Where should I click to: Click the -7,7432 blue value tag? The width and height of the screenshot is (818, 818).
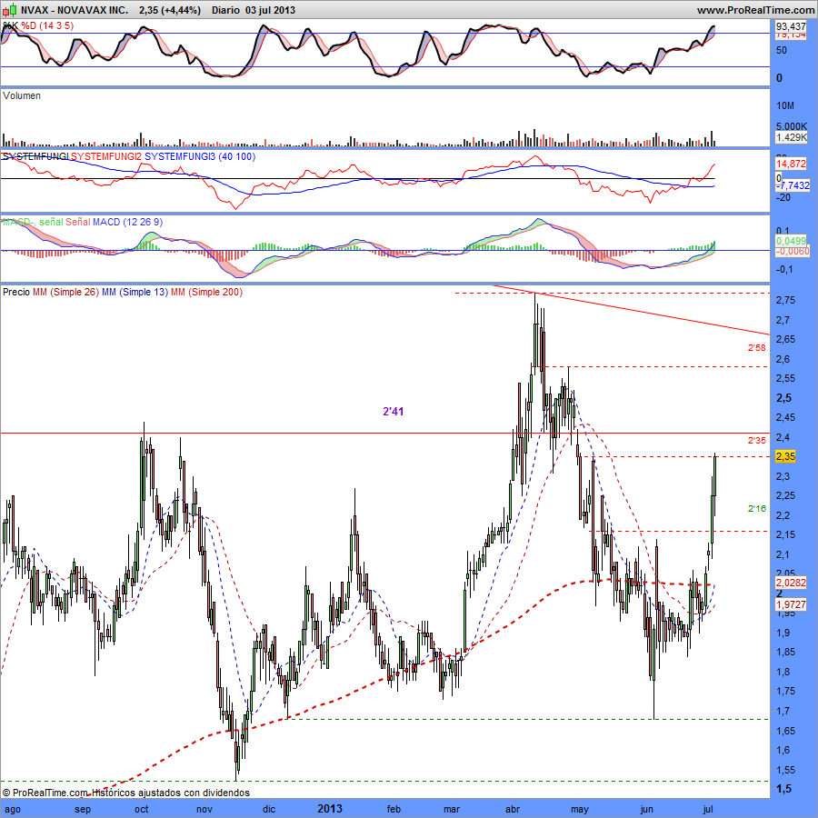pyautogui.click(x=794, y=185)
